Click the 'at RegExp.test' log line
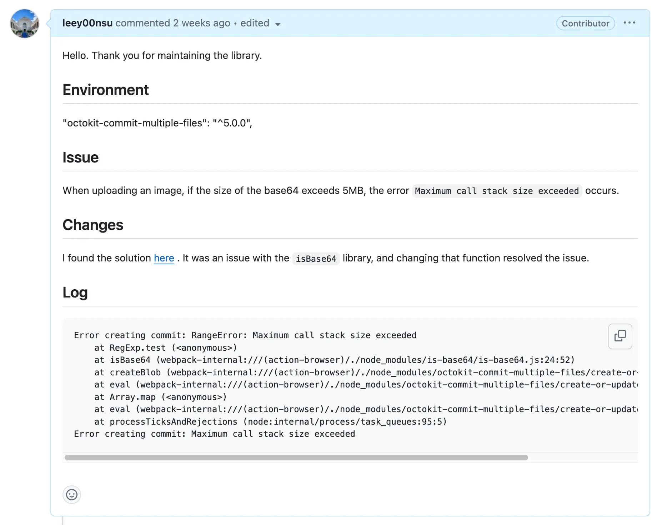 (x=165, y=348)
